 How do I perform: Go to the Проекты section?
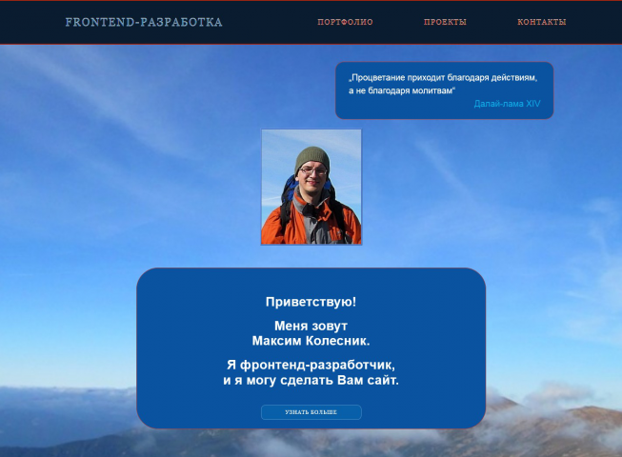click(445, 22)
